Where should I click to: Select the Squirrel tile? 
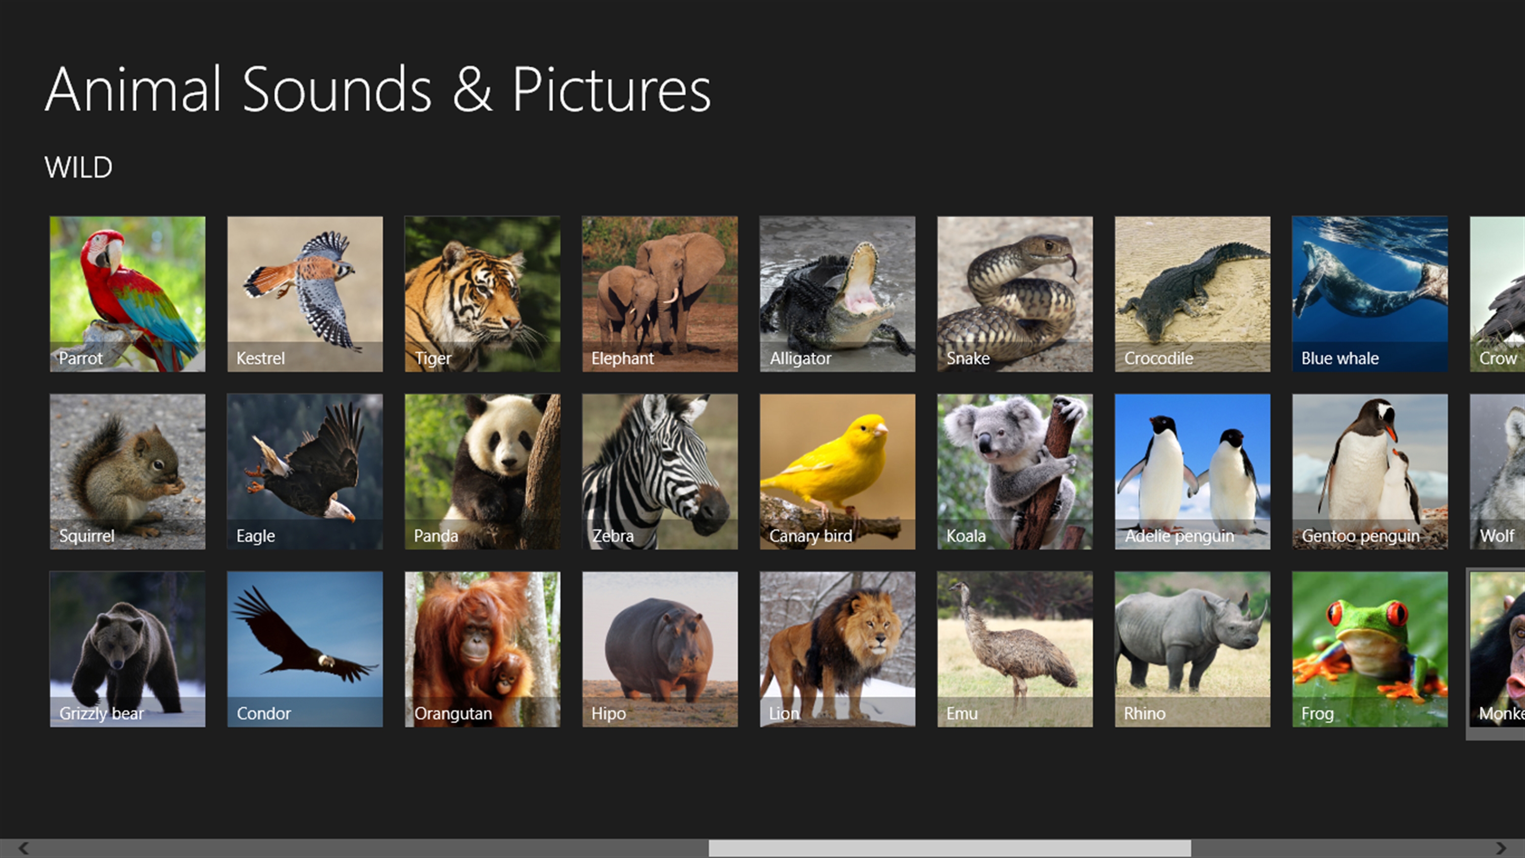pos(127,471)
